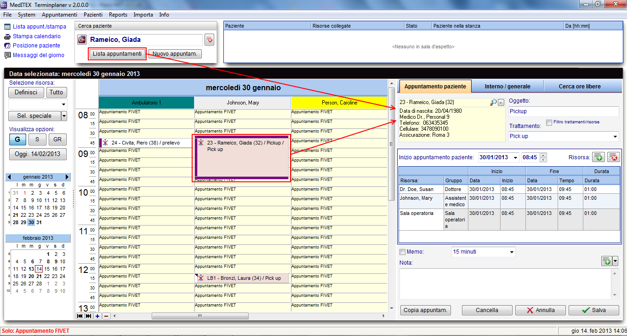Click the calendar's horizontal scrollbar thumb

pyautogui.click(x=200, y=316)
